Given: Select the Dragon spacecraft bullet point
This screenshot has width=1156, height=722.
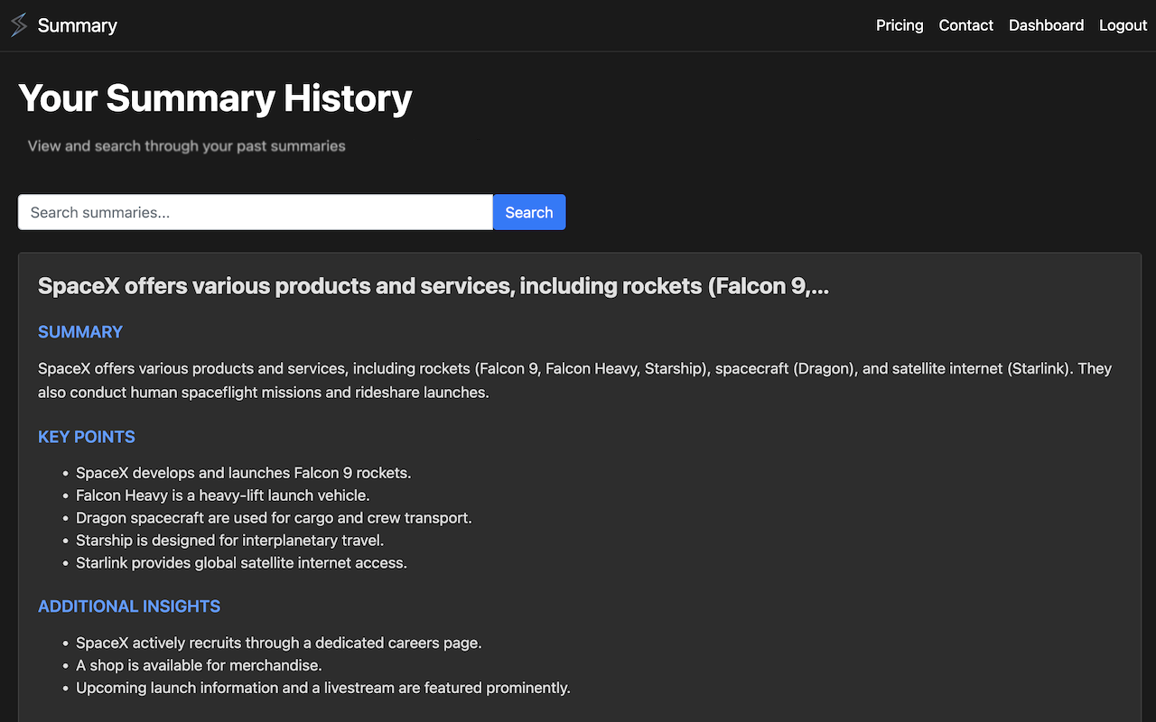Looking at the screenshot, I should point(274,518).
